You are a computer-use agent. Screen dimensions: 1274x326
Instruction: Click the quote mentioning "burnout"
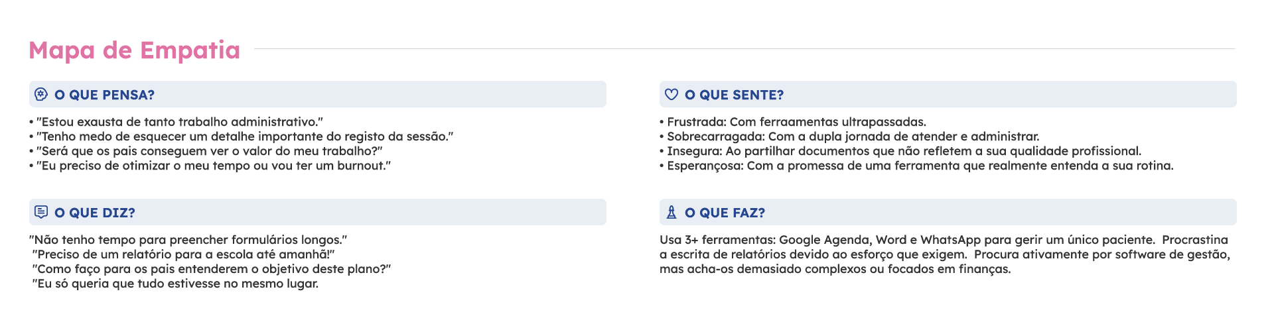click(x=212, y=166)
